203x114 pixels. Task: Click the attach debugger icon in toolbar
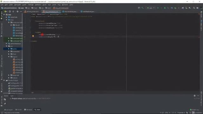[175, 8]
